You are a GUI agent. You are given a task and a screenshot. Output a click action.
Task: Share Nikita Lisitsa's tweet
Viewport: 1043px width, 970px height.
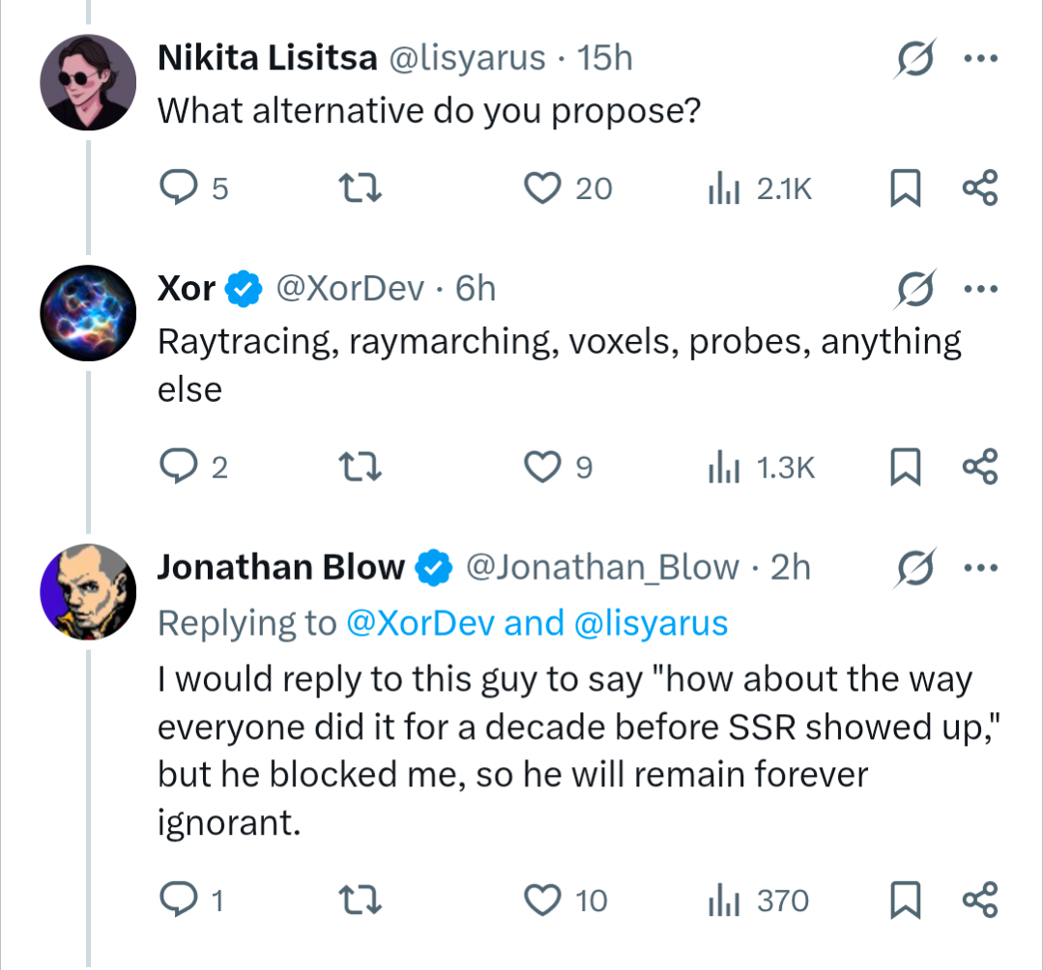979,188
